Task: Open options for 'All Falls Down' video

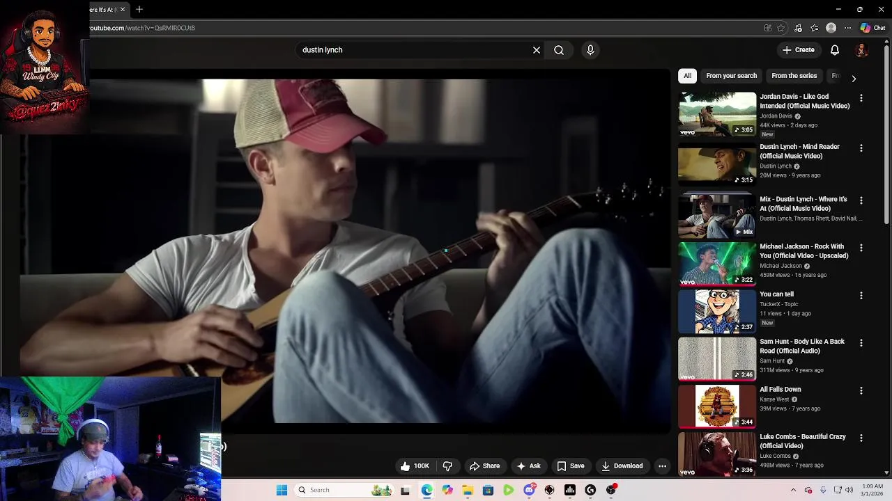Action: pyautogui.click(x=861, y=391)
